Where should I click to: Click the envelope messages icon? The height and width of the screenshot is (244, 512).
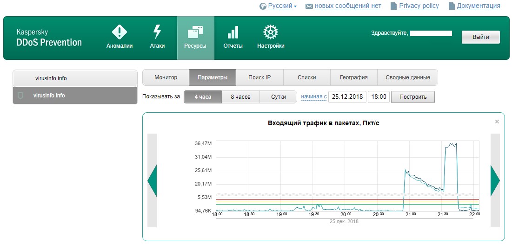click(x=309, y=6)
